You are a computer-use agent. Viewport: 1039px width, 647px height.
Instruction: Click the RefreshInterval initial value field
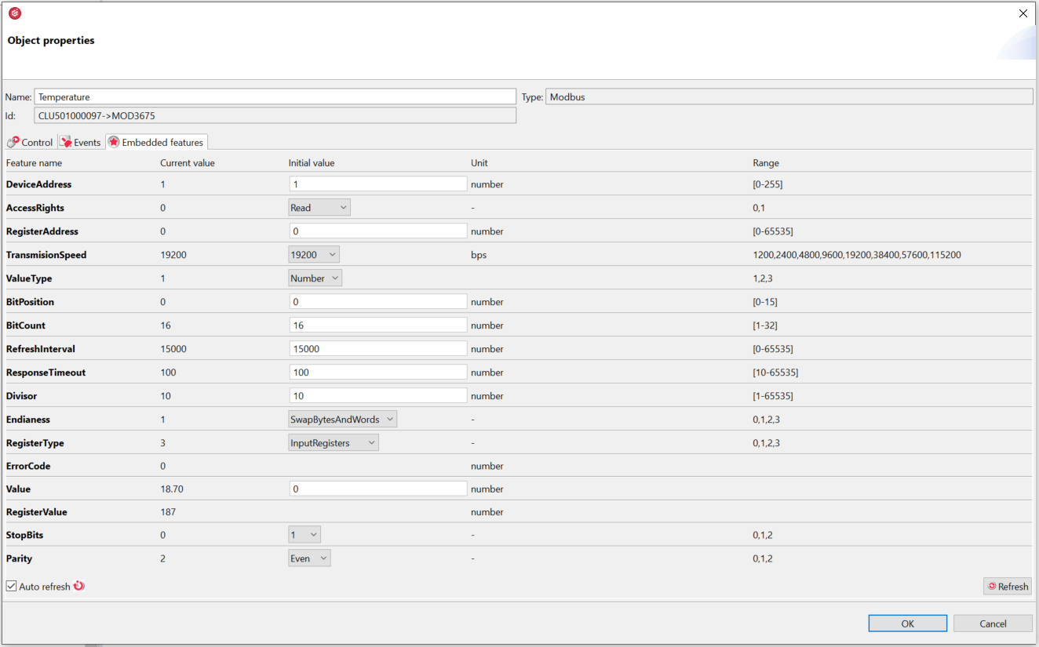click(x=378, y=349)
